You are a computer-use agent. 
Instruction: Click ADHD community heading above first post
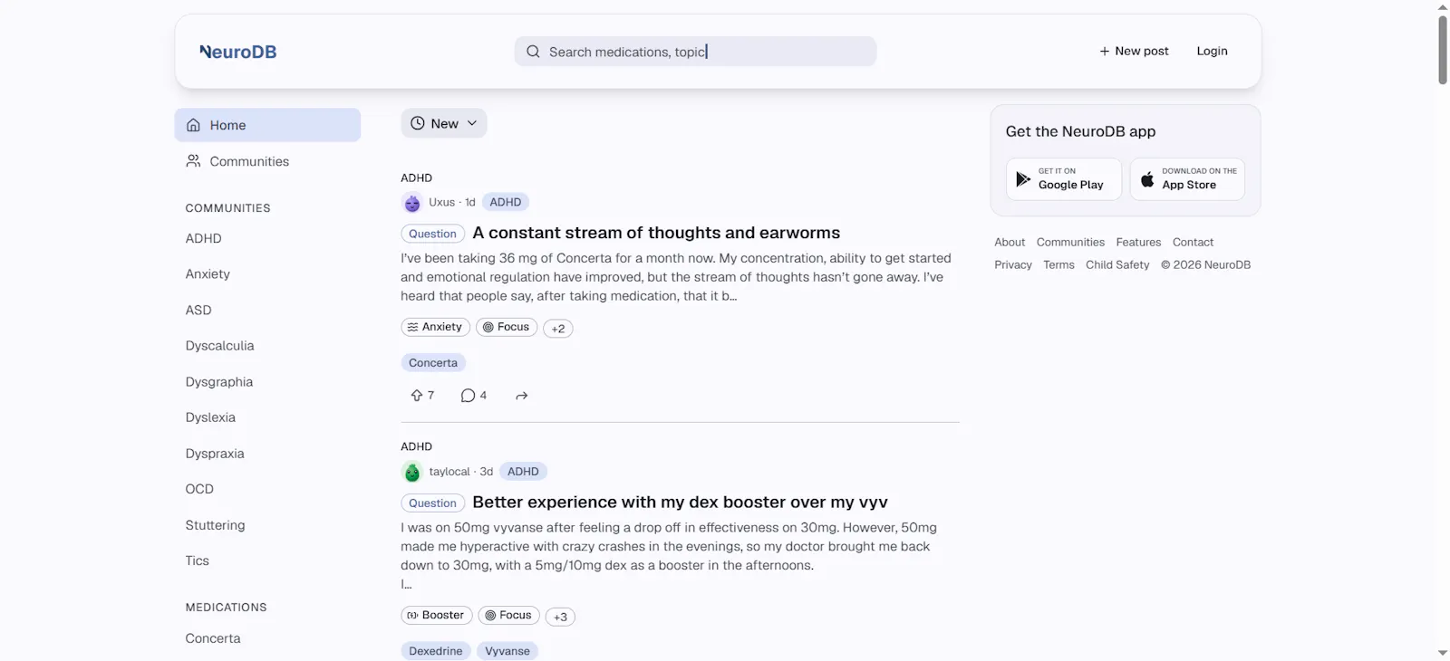[417, 177]
